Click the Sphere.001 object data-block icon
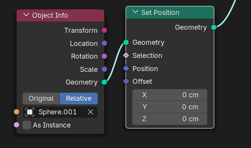The height and width of the screenshot is (148, 251). coord(30,112)
